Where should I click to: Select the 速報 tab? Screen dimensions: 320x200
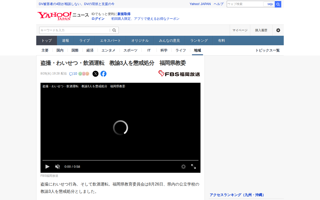65,40
